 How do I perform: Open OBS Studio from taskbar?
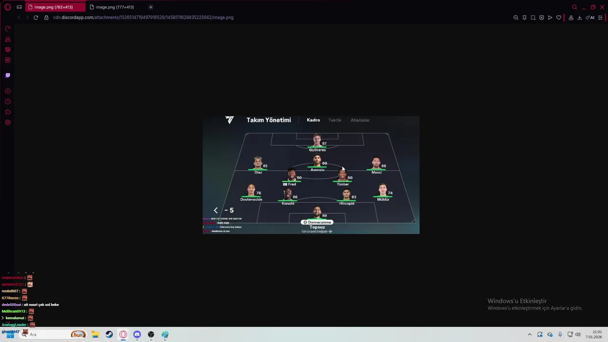tap(151, 334)
